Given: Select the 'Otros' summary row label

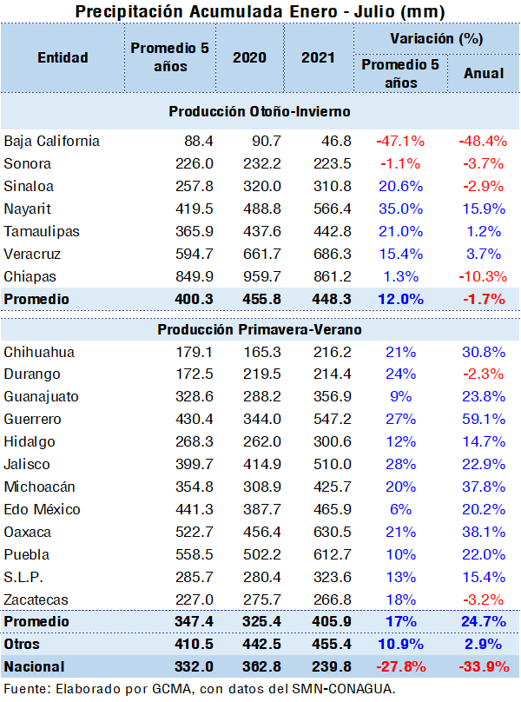Looking at the screenshot, I should [23, 645].
